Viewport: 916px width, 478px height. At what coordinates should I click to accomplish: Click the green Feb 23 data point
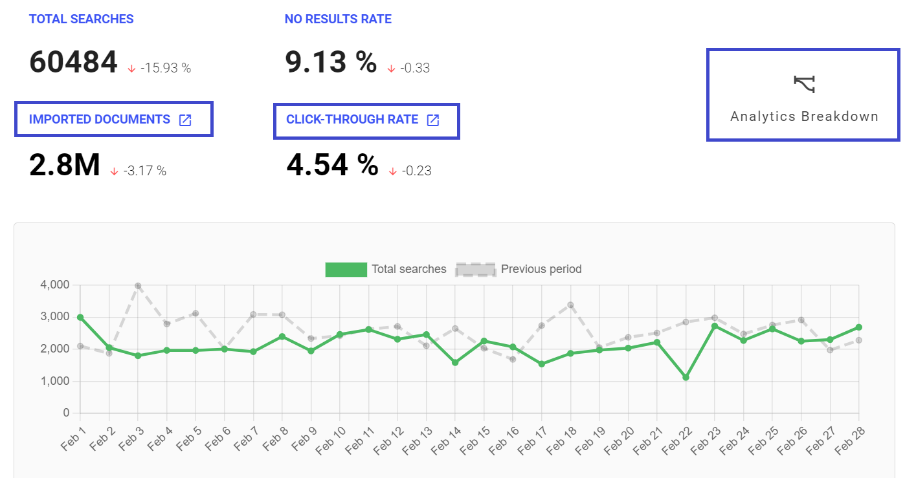pos(715,326)
